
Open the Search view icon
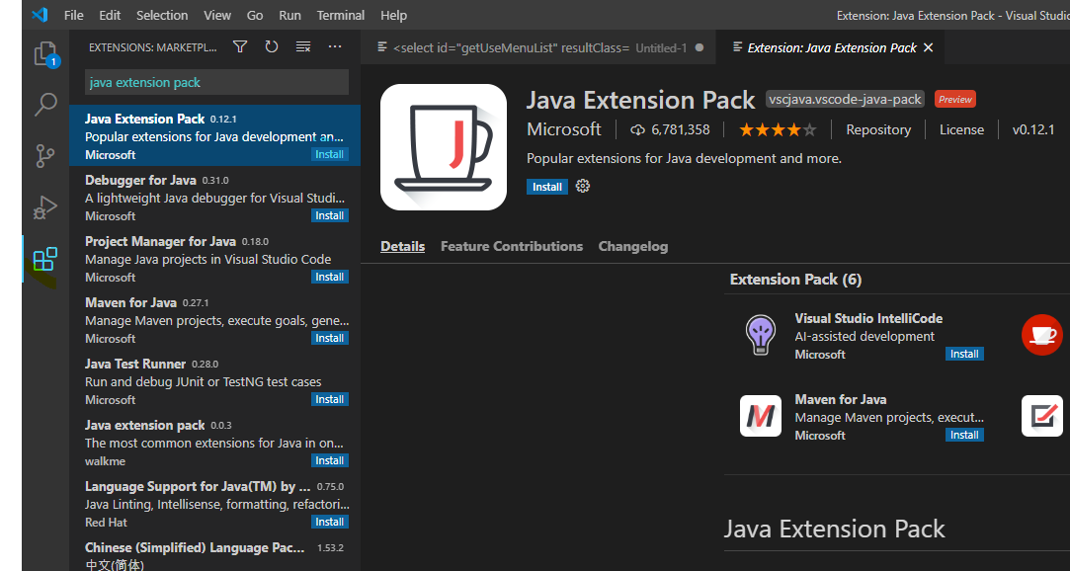click(45, 105)
